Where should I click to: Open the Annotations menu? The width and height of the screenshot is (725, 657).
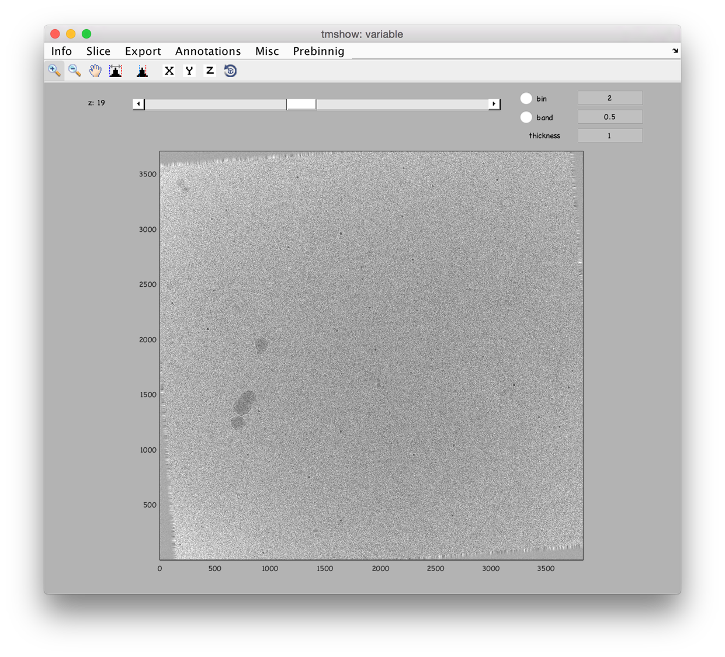point(208,51)
